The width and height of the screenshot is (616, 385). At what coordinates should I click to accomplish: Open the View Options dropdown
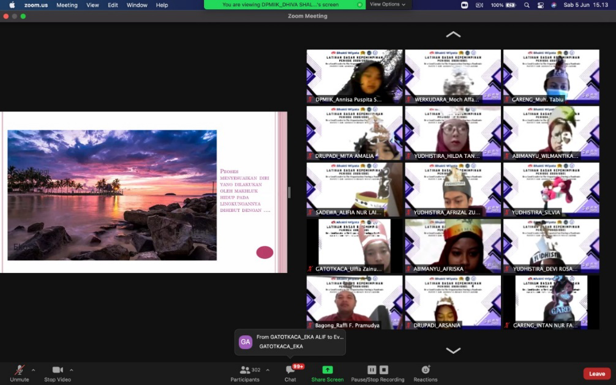pyautogui.click(x=388, y=4)
